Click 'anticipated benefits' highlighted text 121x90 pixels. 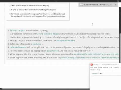pyautogui.click(x=66, y=40)
